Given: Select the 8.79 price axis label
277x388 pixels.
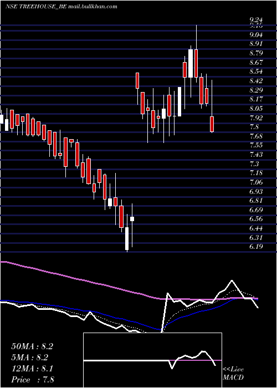Looking at the screenshot, I should 256,53.
